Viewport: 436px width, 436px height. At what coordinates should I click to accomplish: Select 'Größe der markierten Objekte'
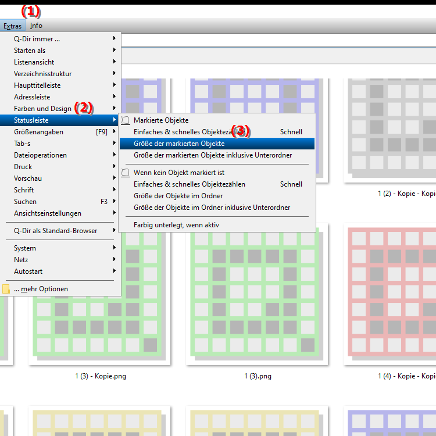point(217,144)
